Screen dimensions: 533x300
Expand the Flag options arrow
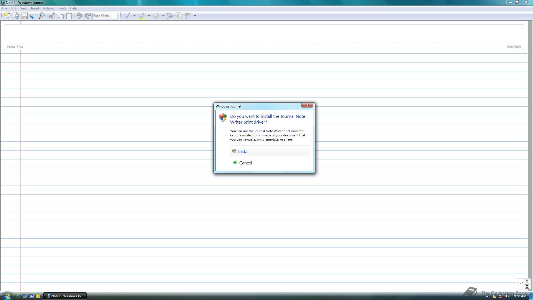pos(195,16)
